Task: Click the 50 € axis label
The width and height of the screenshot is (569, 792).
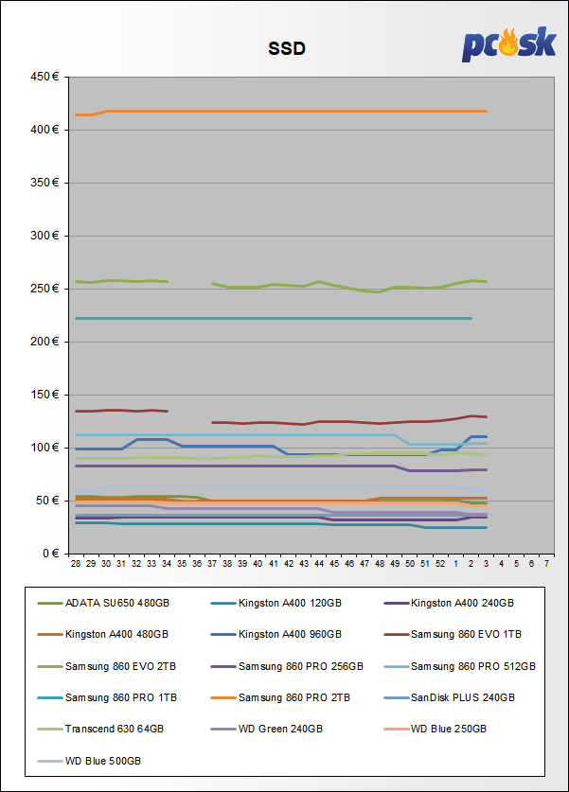Action: pos(47,501)
